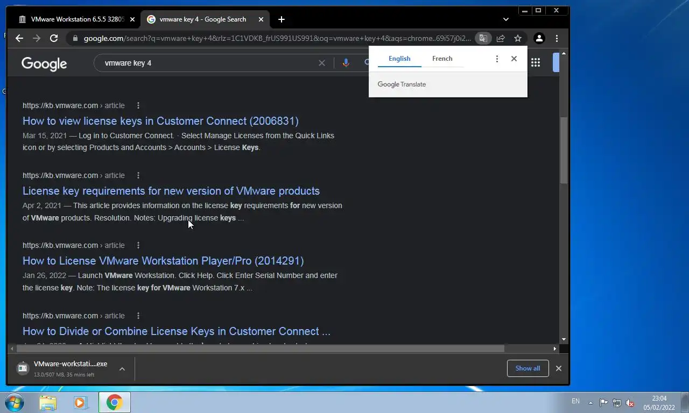Go forward one page

click(x=37, y=38)
